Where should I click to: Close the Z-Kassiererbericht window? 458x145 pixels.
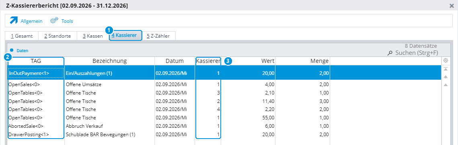tap(451, 6)
